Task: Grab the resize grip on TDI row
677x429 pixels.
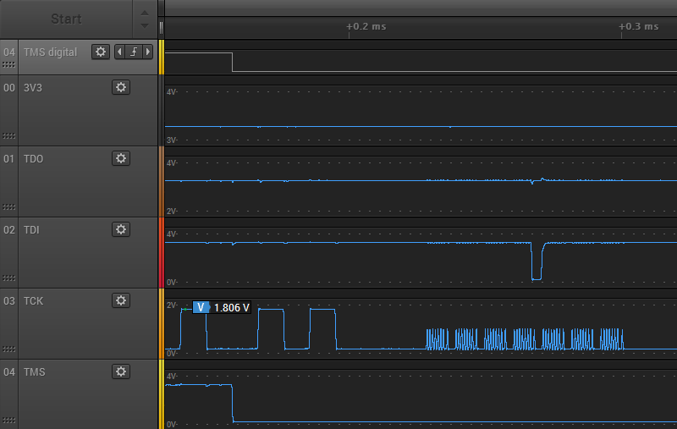Action: coord(8,278)
